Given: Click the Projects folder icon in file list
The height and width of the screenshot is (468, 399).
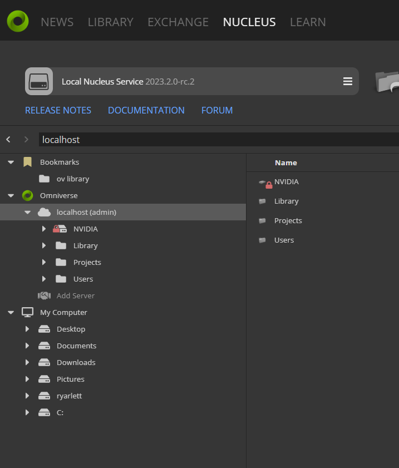Looking at the screenshot, I should (262, 220).
